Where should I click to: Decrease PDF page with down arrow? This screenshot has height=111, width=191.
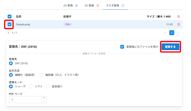pos(44,101)
